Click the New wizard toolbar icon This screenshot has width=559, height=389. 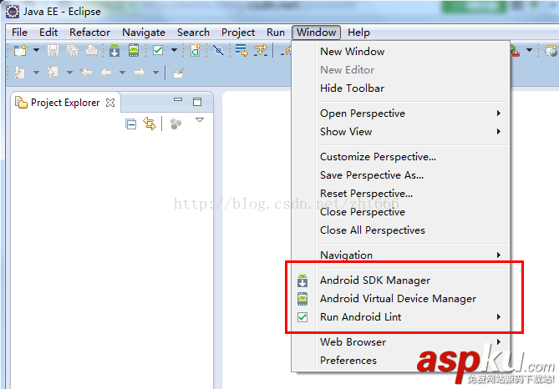tap(20, 51)
